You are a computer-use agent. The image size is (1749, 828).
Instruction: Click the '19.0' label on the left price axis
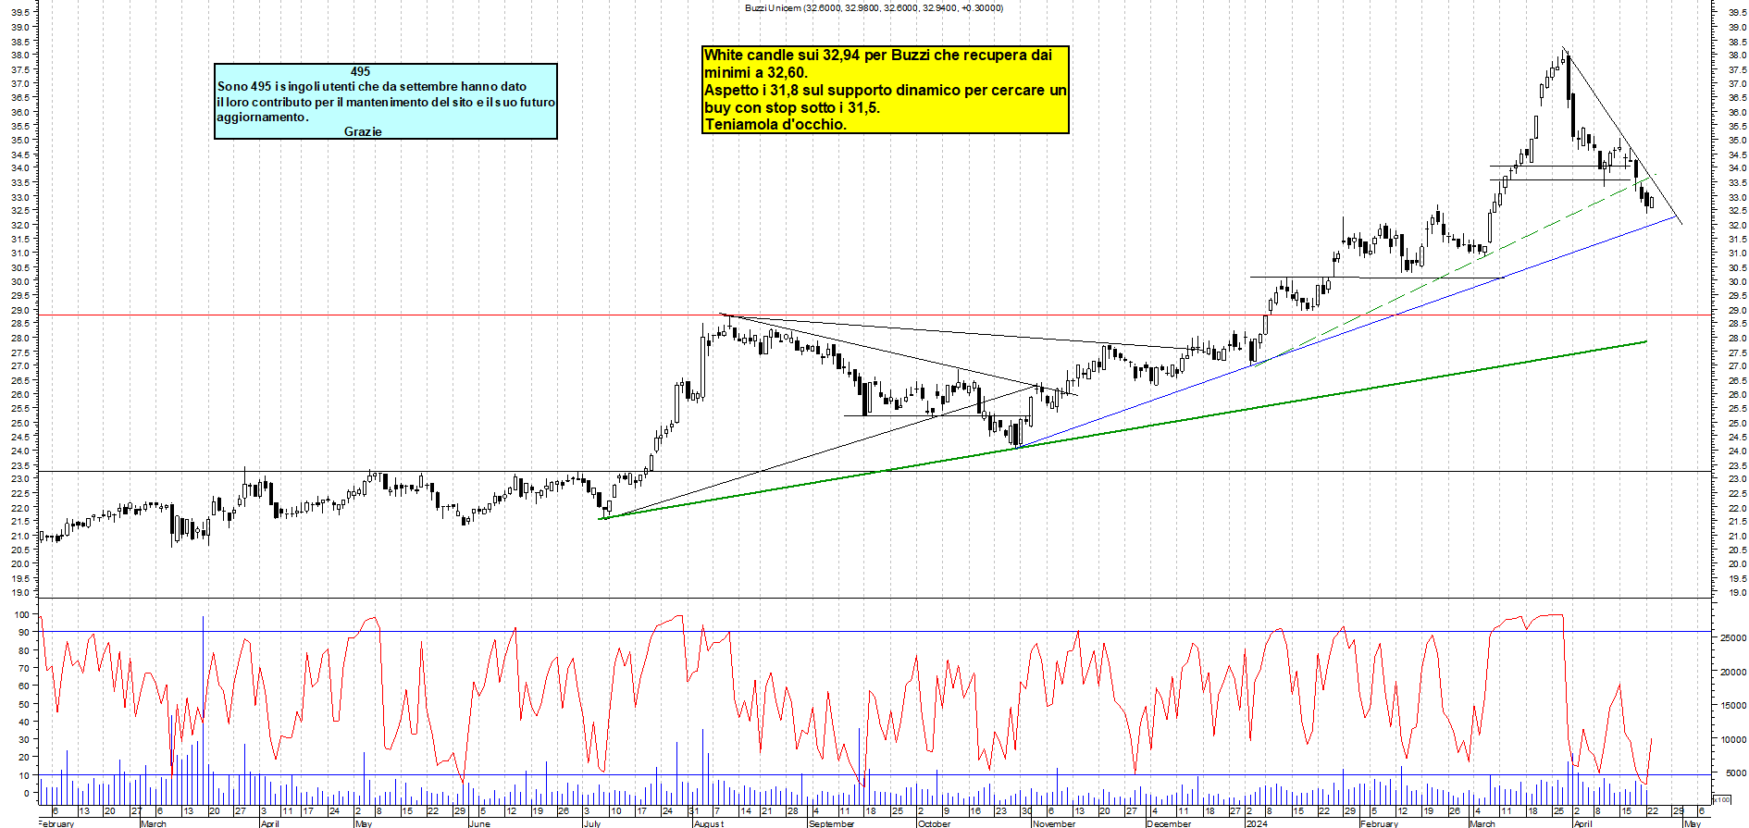[19, 592]
